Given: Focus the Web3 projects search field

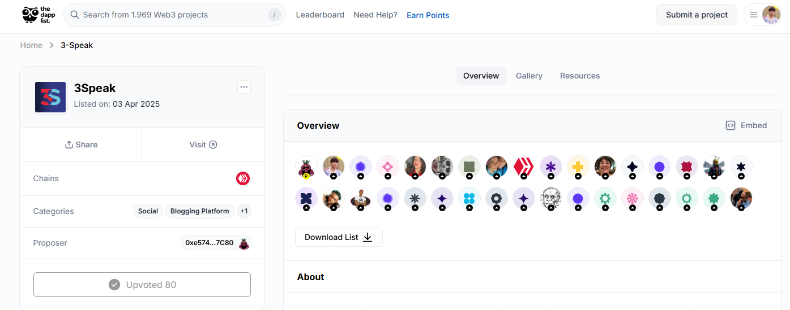Looking at the screenshot, I should (x=174, y=15).
